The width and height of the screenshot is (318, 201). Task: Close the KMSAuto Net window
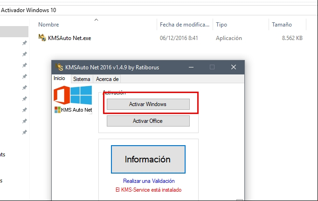click(x=234, y=67)
